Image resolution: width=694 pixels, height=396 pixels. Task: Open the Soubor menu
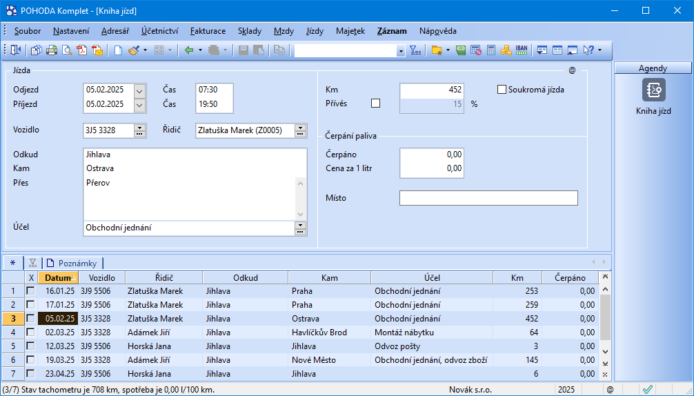[28, 31]
